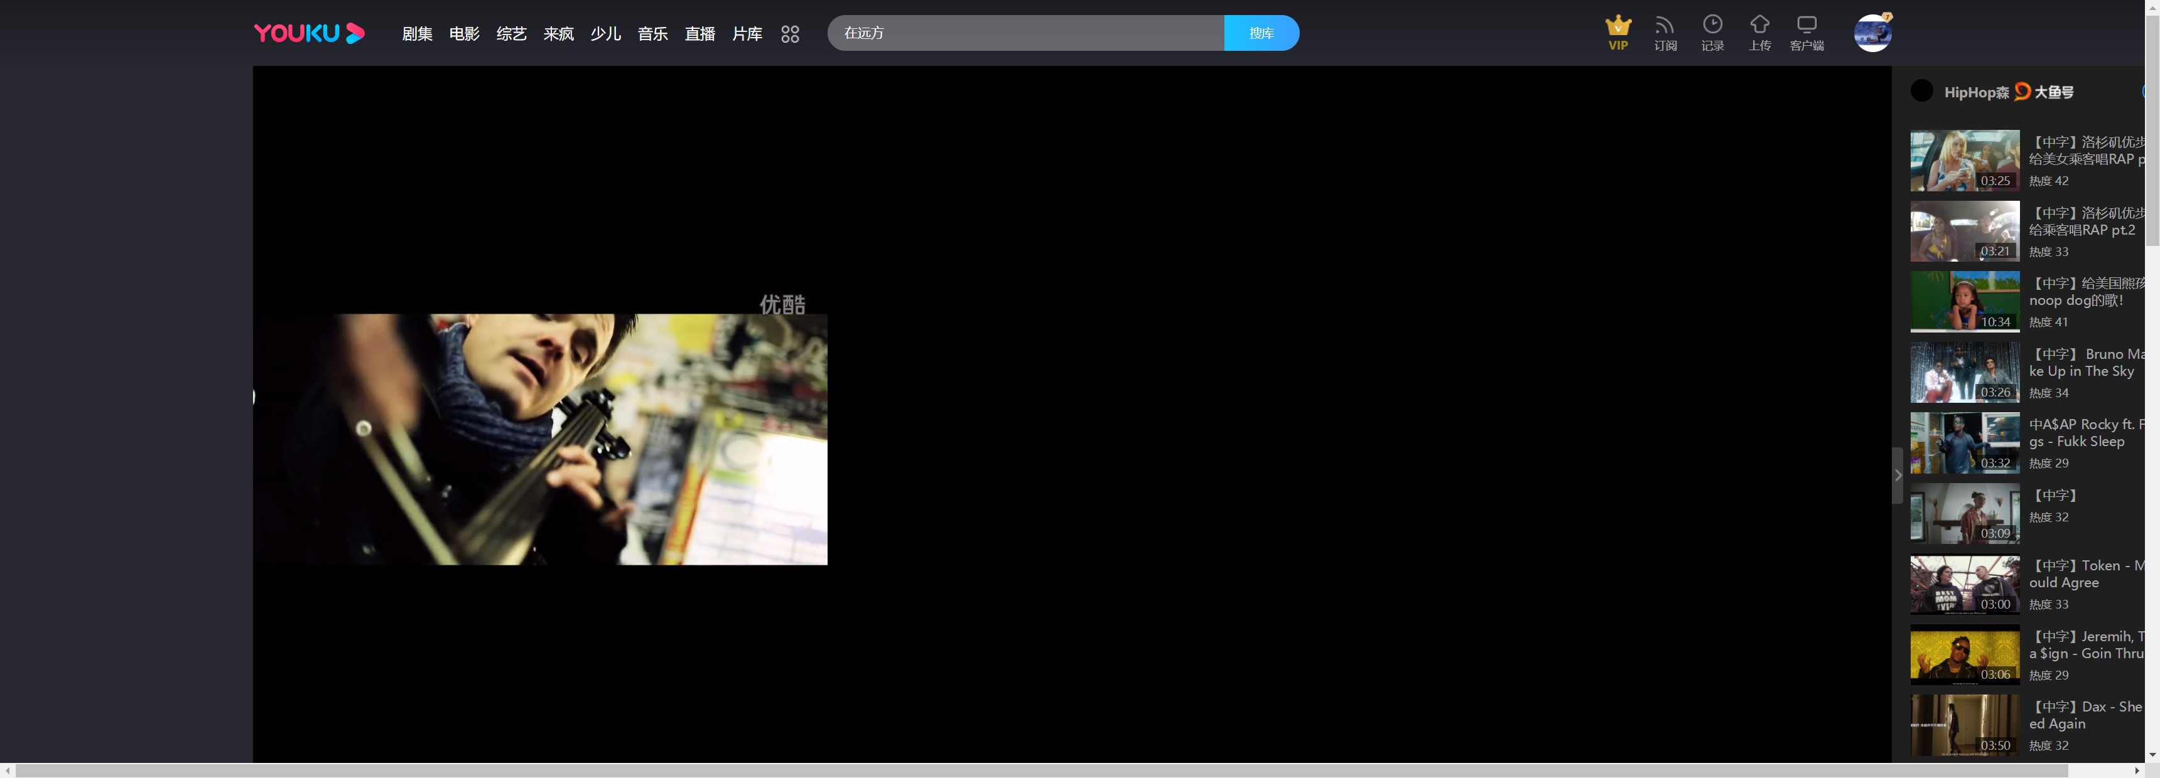
Task: Click the upload (上传) icon
Action: point(1759,33)
